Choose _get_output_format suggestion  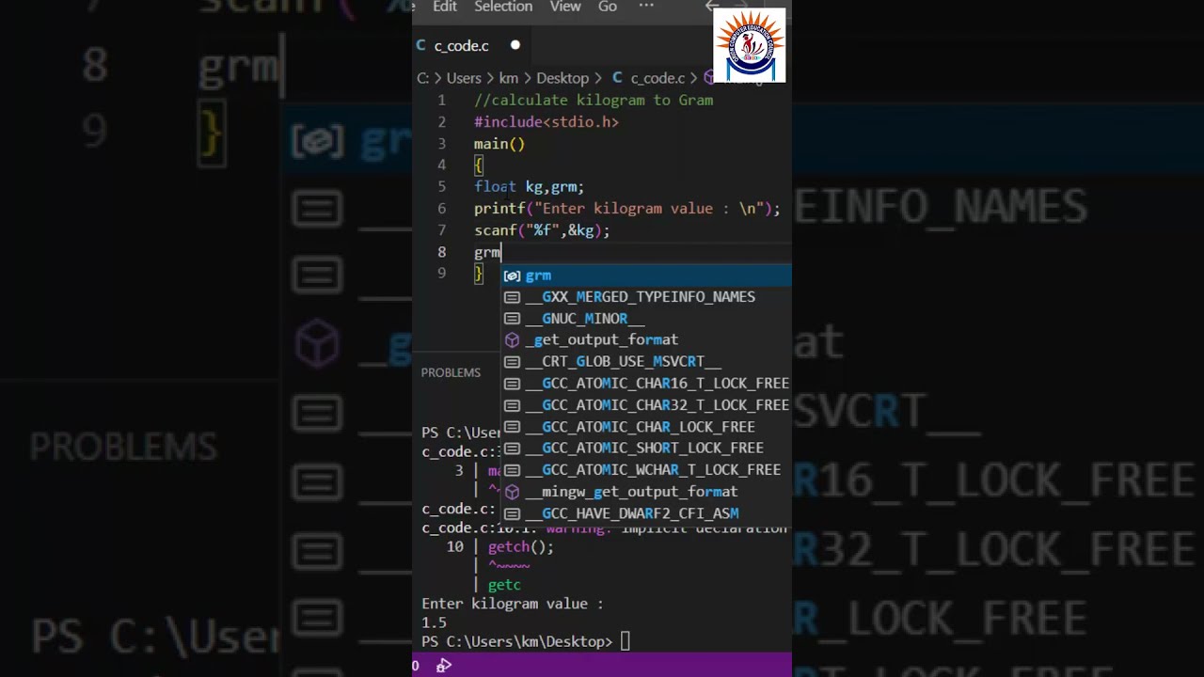pyautogui.click(x=646, y=339)
